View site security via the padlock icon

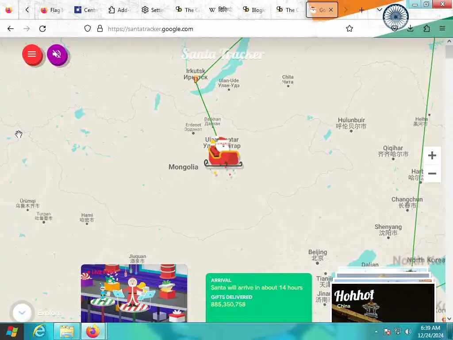pyautogui.click(x=100, y=28)
